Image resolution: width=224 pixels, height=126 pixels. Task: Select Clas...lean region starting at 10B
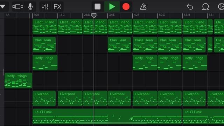(44, 44)
